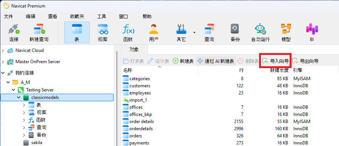Click the sakila database icon
Viewport: 339px width, 146px height.
(26, 143)
